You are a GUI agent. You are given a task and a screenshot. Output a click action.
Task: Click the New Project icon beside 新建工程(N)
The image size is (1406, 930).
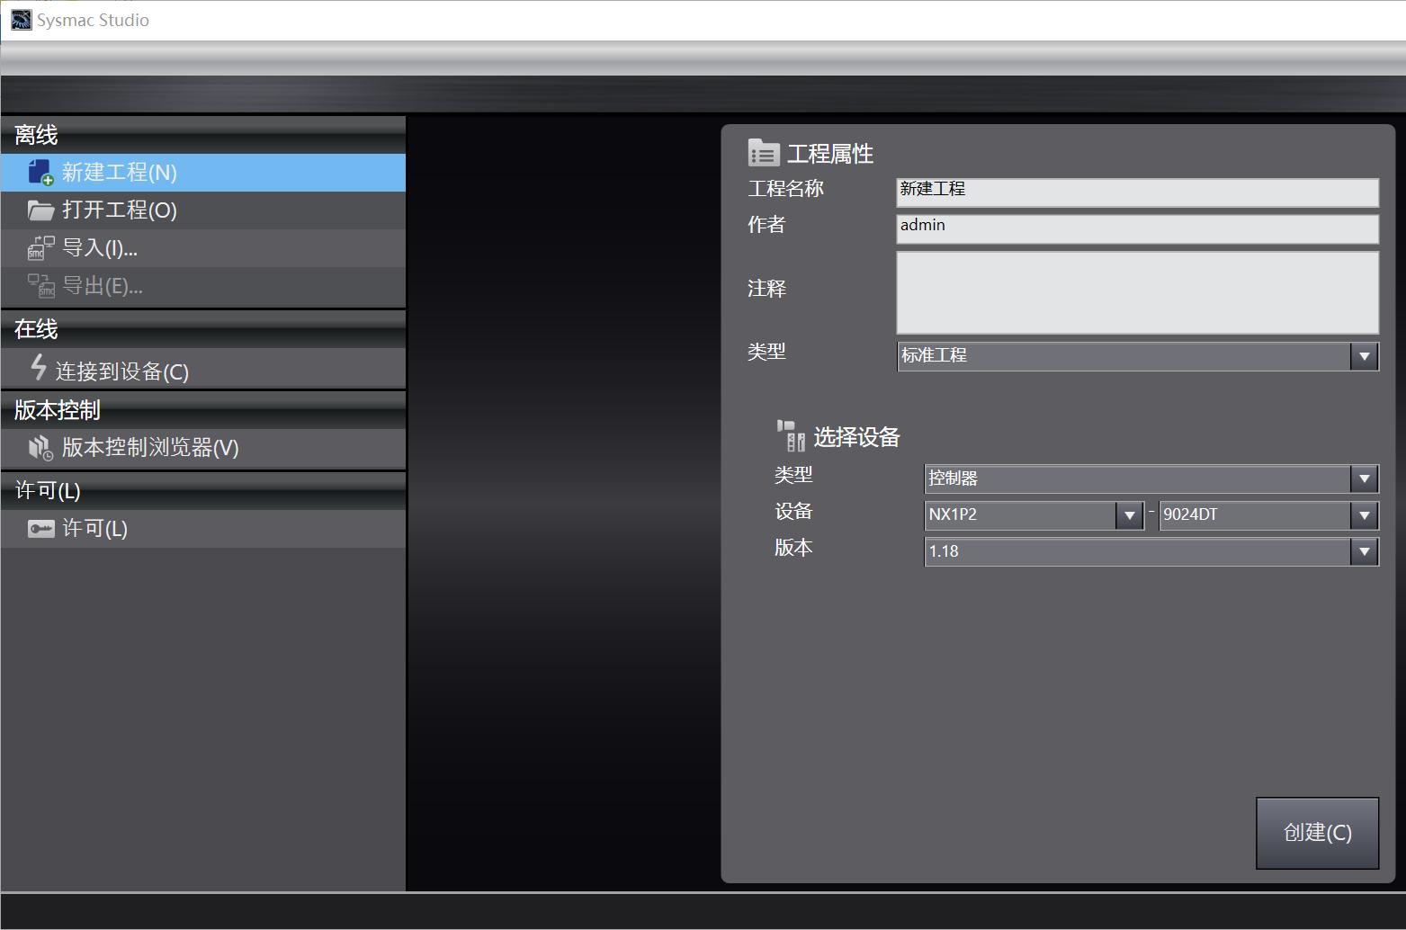[x=40, y=172]
